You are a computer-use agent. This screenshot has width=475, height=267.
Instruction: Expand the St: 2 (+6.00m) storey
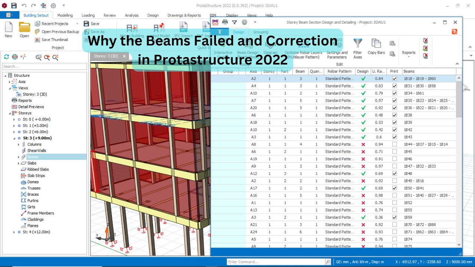(14, 132)
